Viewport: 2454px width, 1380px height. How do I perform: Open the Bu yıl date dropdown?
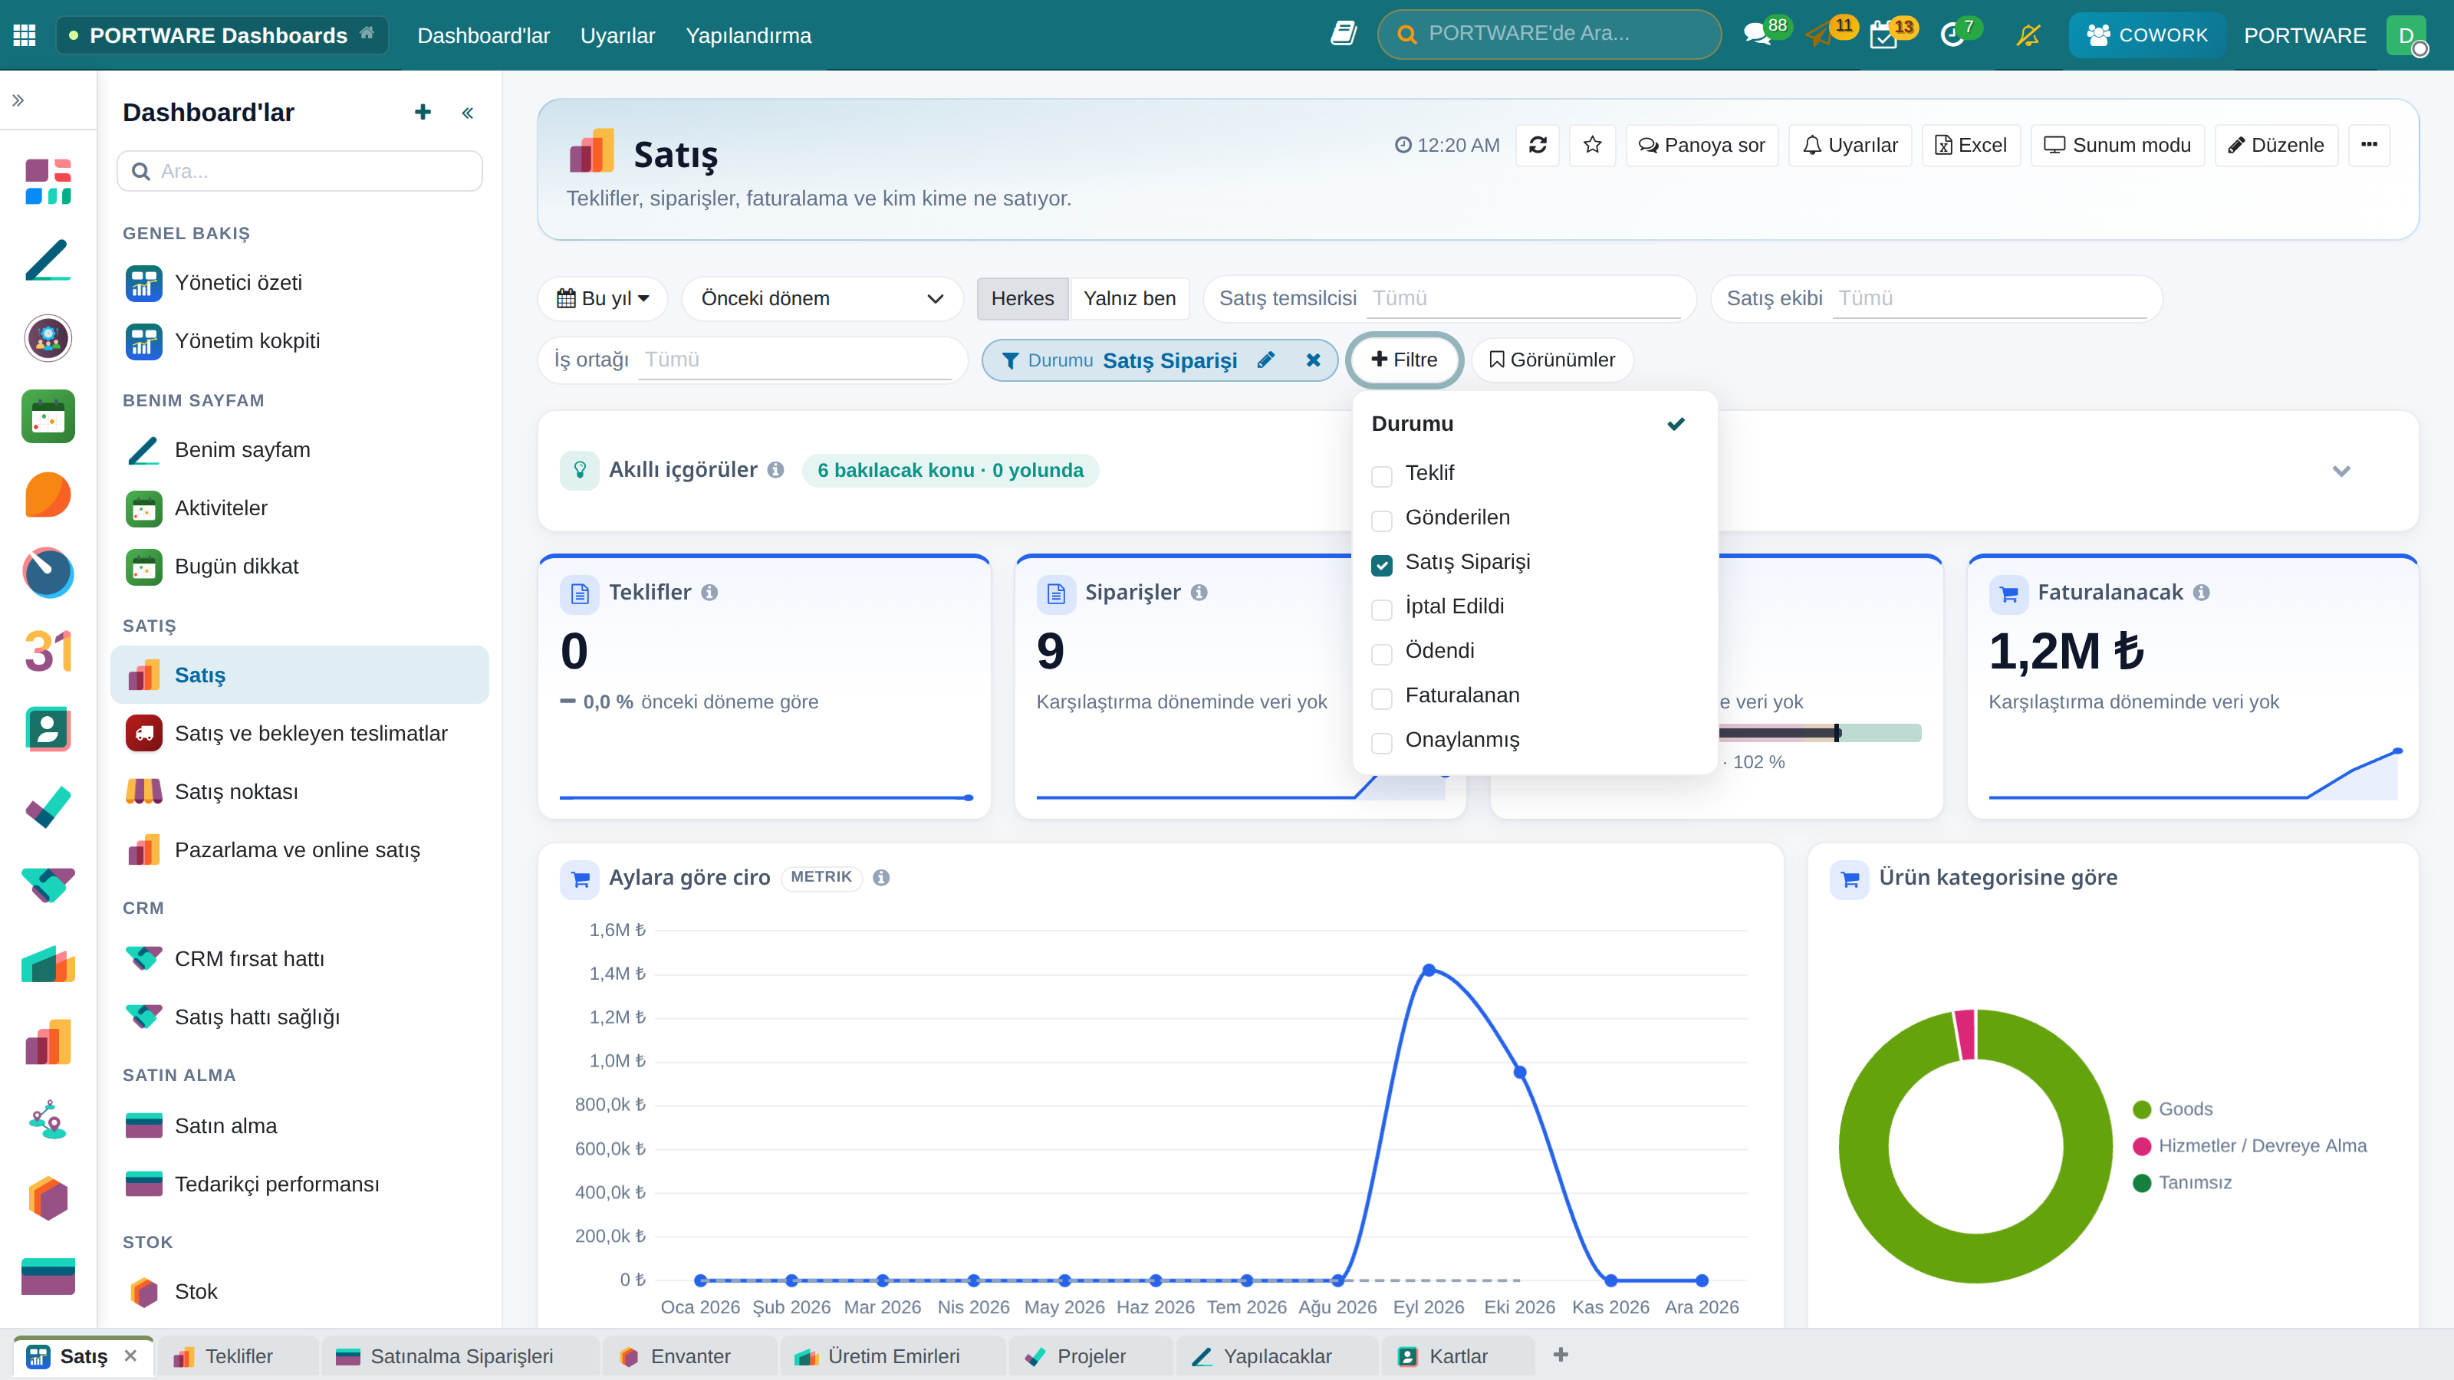pyautogui.click(x=603, y=298)
